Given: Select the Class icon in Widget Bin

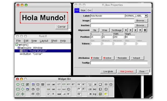Looking at the screenshot, I should (23, 85).
